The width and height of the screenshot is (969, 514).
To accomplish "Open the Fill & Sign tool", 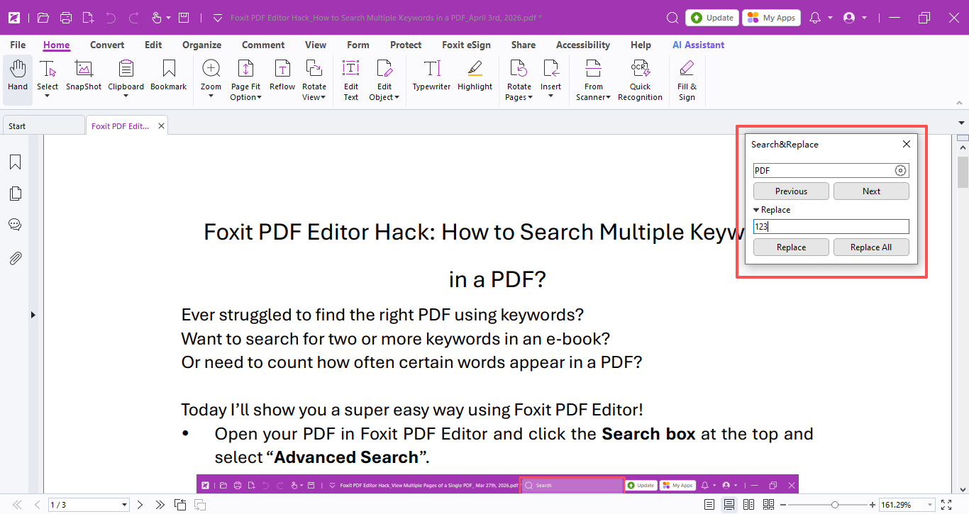I will click(687, 81).
